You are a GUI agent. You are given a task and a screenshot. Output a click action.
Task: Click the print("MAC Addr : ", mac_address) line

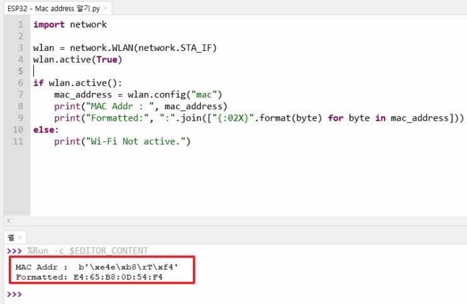(x=141, y=106)
